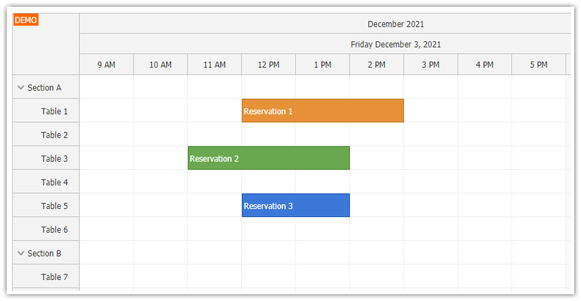Collapse the Section B group chevron
The height and width of the screenshot is (301, 581).
click(21, 254)
